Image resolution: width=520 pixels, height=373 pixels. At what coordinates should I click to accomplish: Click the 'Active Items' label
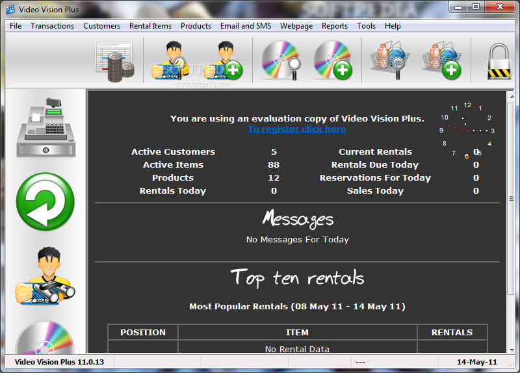pyautogui.click(x=173, y=165)
